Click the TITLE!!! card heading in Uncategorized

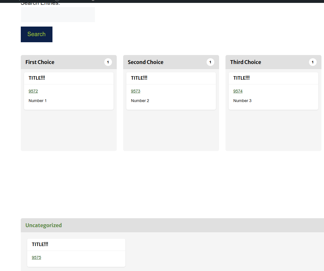40,244
